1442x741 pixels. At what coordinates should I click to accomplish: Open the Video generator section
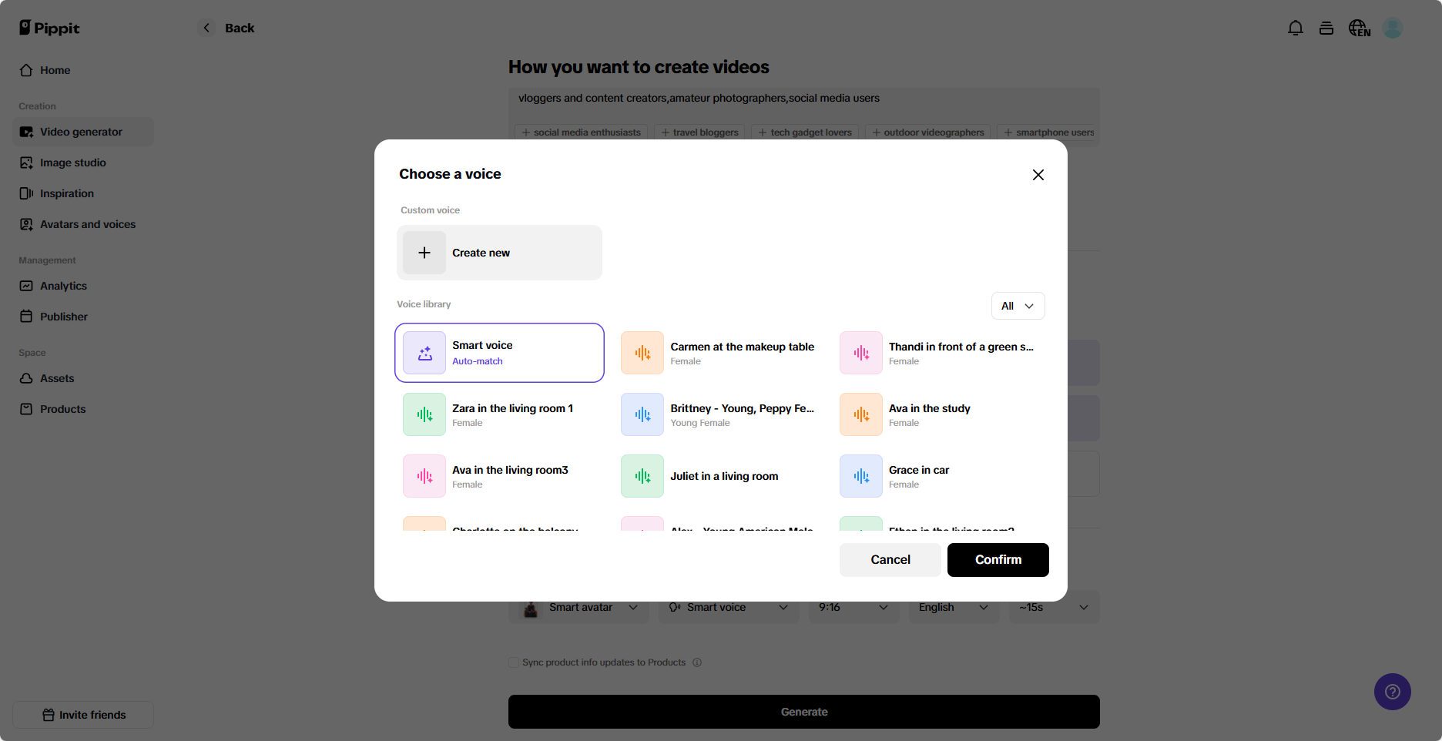click(80, 132)
